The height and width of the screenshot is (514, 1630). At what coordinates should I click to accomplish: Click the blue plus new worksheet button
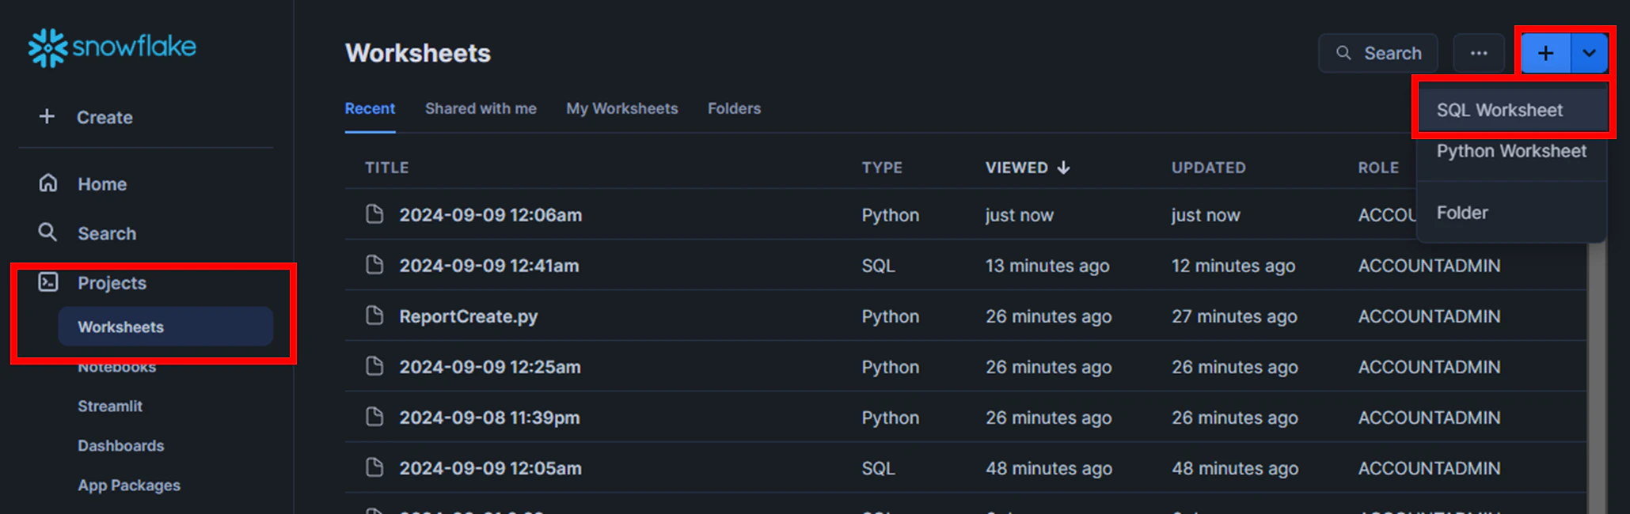click(1545, 53)
